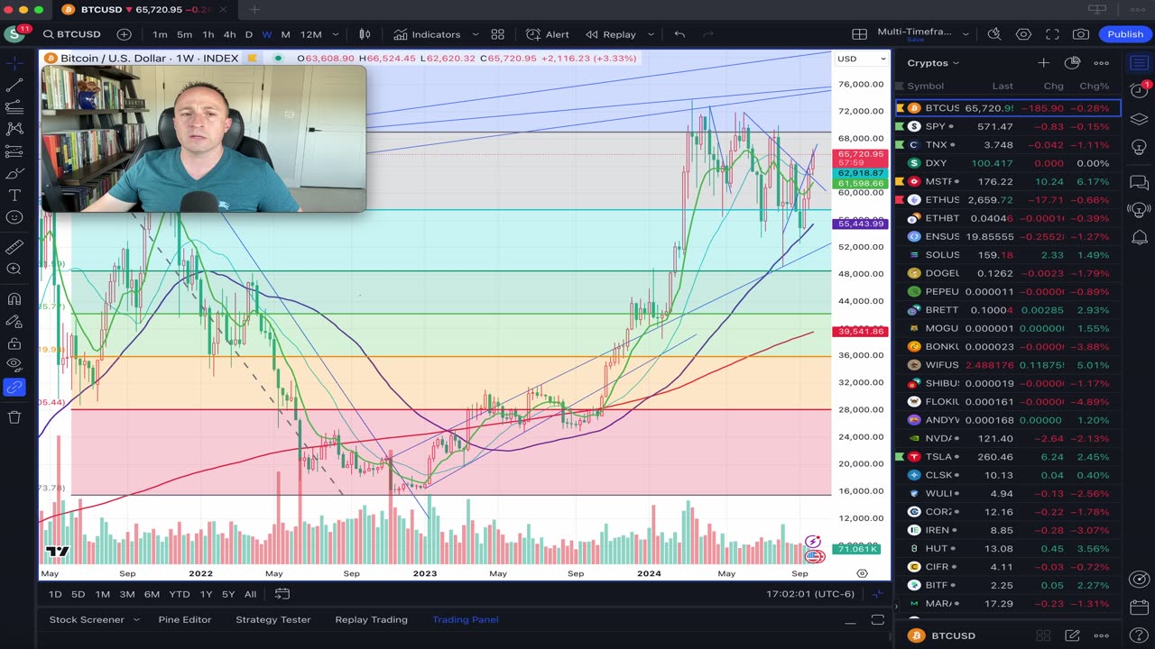Click the quick search icon in top toolbar

(x=993, y=34)
